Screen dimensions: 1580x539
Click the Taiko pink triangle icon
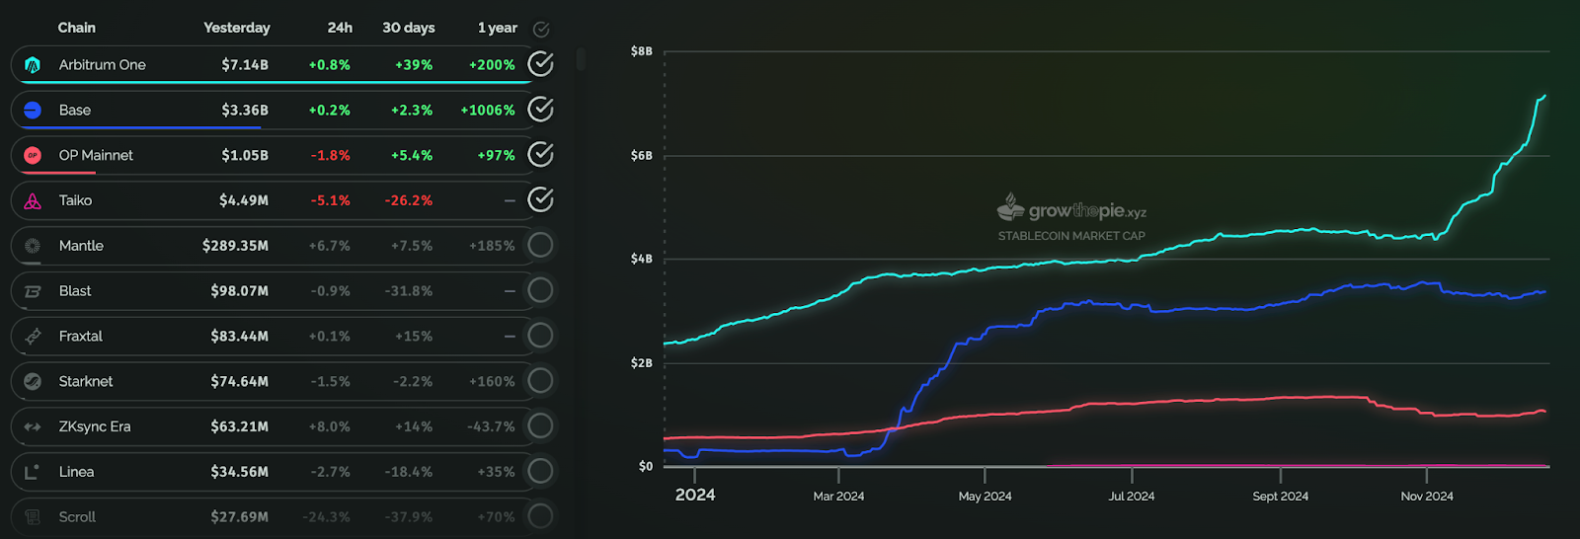33,200
